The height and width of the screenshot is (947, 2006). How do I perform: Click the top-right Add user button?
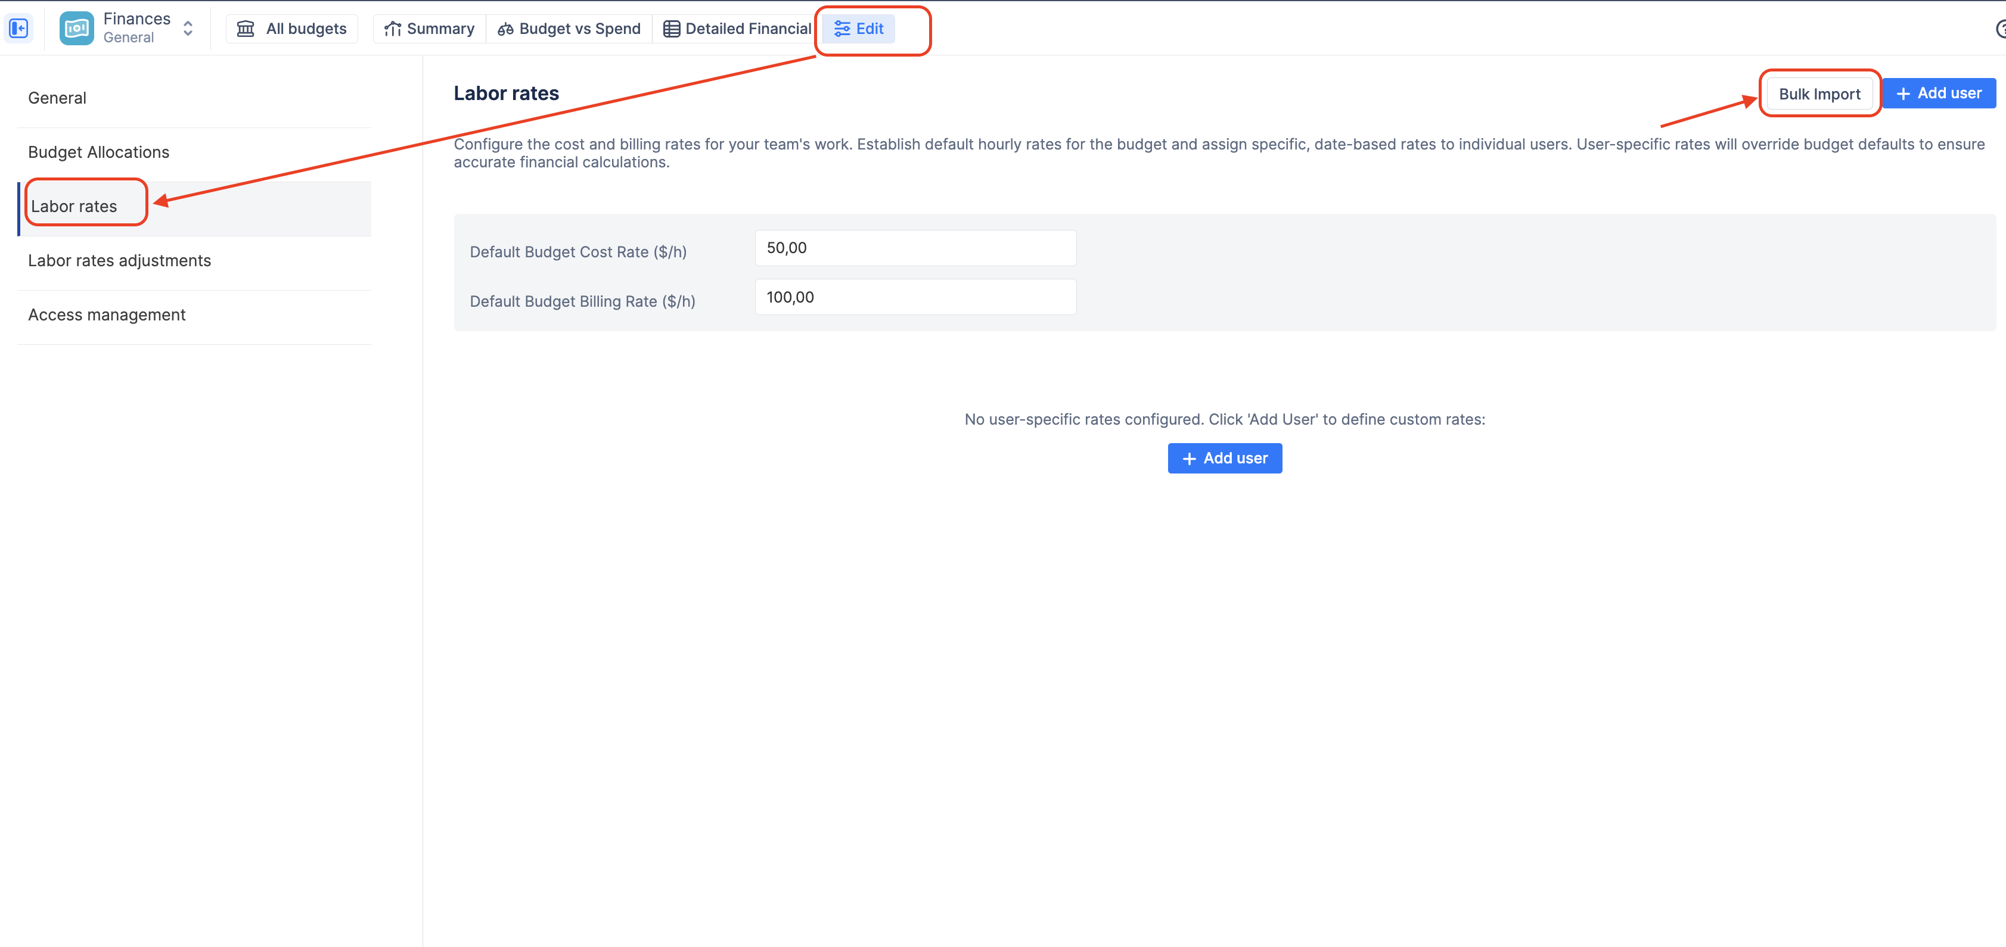click(1938, 94)
